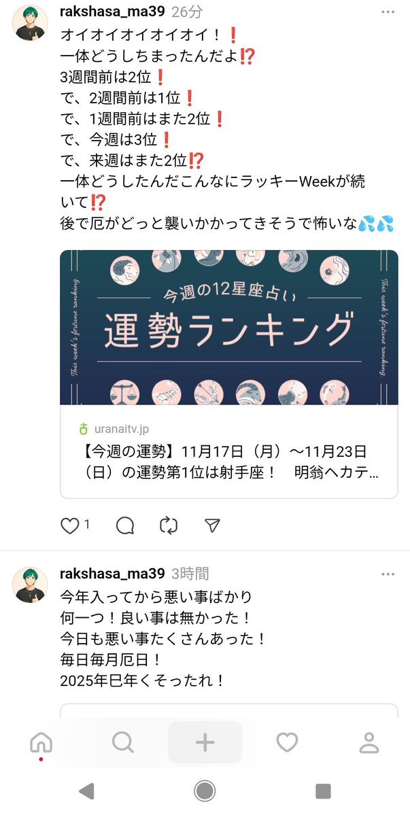Open your profile tab
Screen dimensions: 410x815
coord(369,742)
